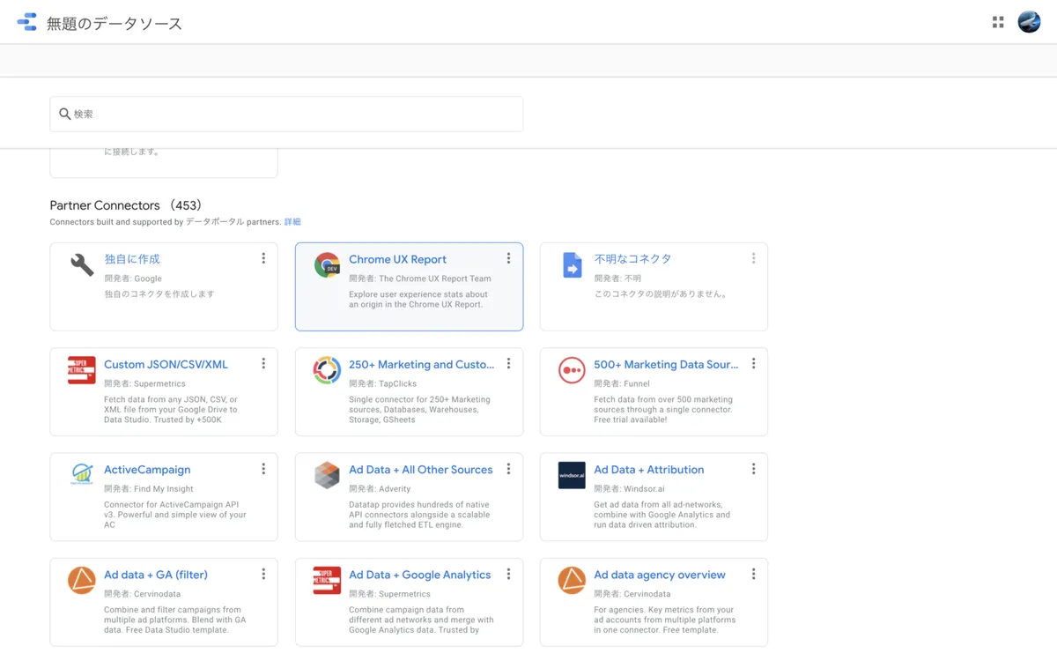Open the 詳細 link under Partner Connectors
This screenshot has height=661, width=1057.
(292, 222)
